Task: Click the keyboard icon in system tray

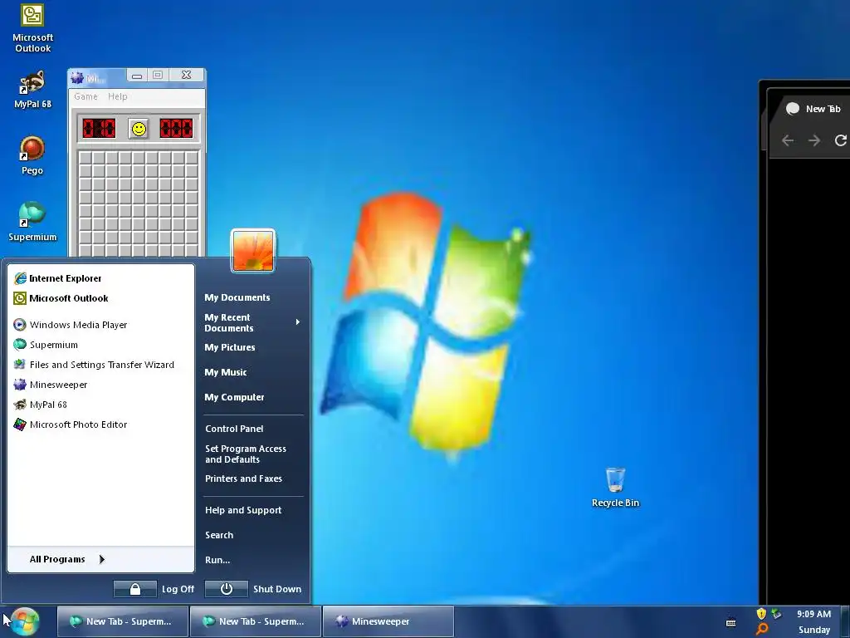Action: tap(730, 622)
